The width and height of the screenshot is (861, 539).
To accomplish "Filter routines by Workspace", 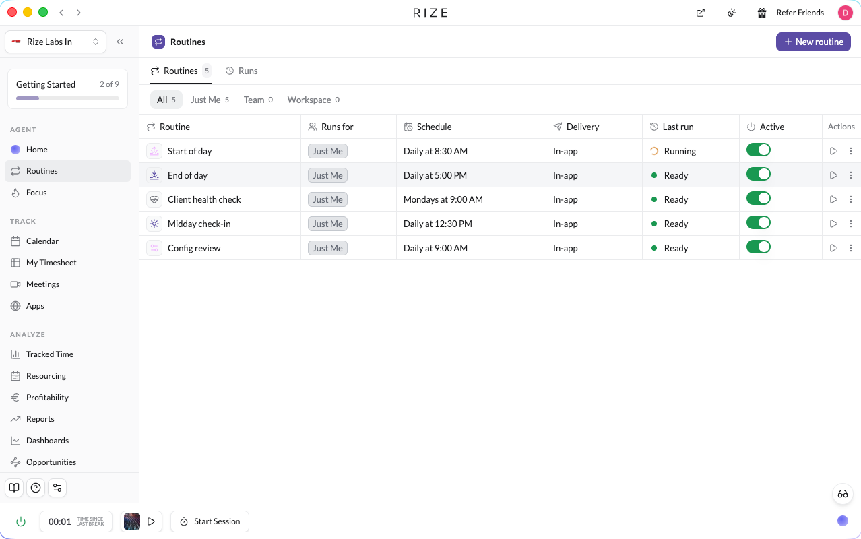I will 313,100.
